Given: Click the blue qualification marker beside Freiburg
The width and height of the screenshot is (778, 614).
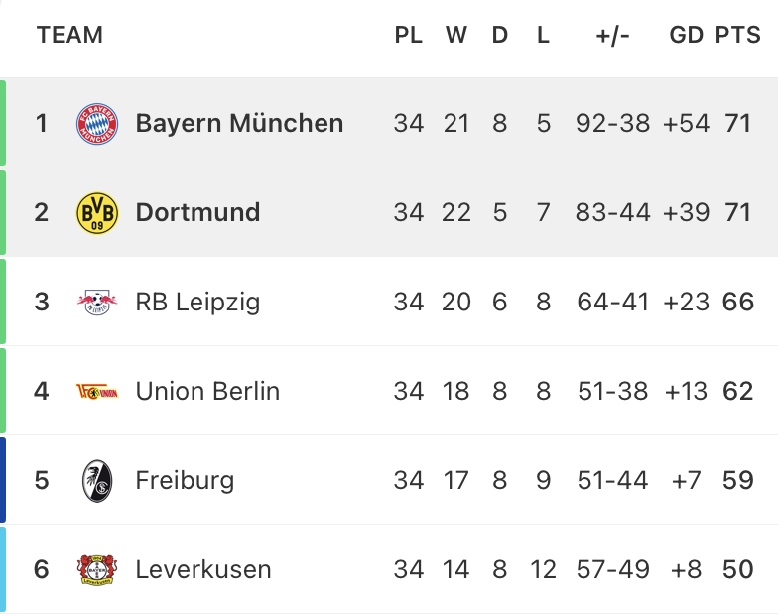Looking at the screenshot, I should point(3,480).
